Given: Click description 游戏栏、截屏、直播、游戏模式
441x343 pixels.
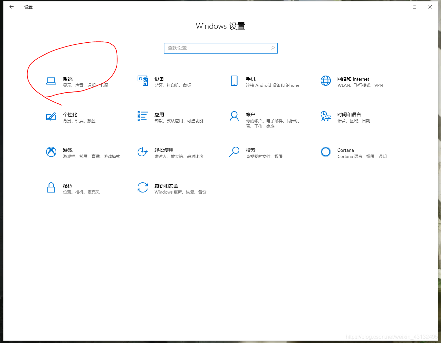Looking at the screenshot, I should [x=92, y=157].
